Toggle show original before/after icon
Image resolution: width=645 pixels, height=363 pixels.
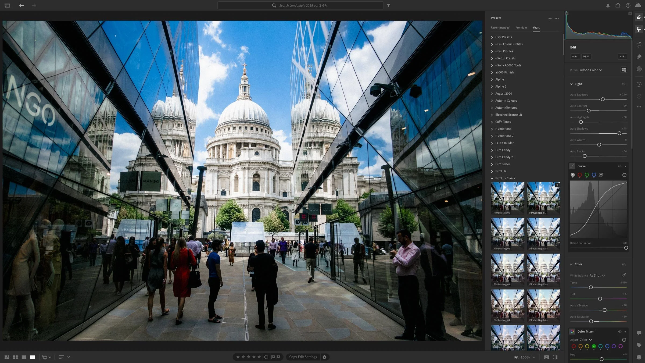coord(555,357)
